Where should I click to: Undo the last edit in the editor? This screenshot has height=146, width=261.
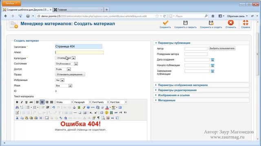[53, 107]
